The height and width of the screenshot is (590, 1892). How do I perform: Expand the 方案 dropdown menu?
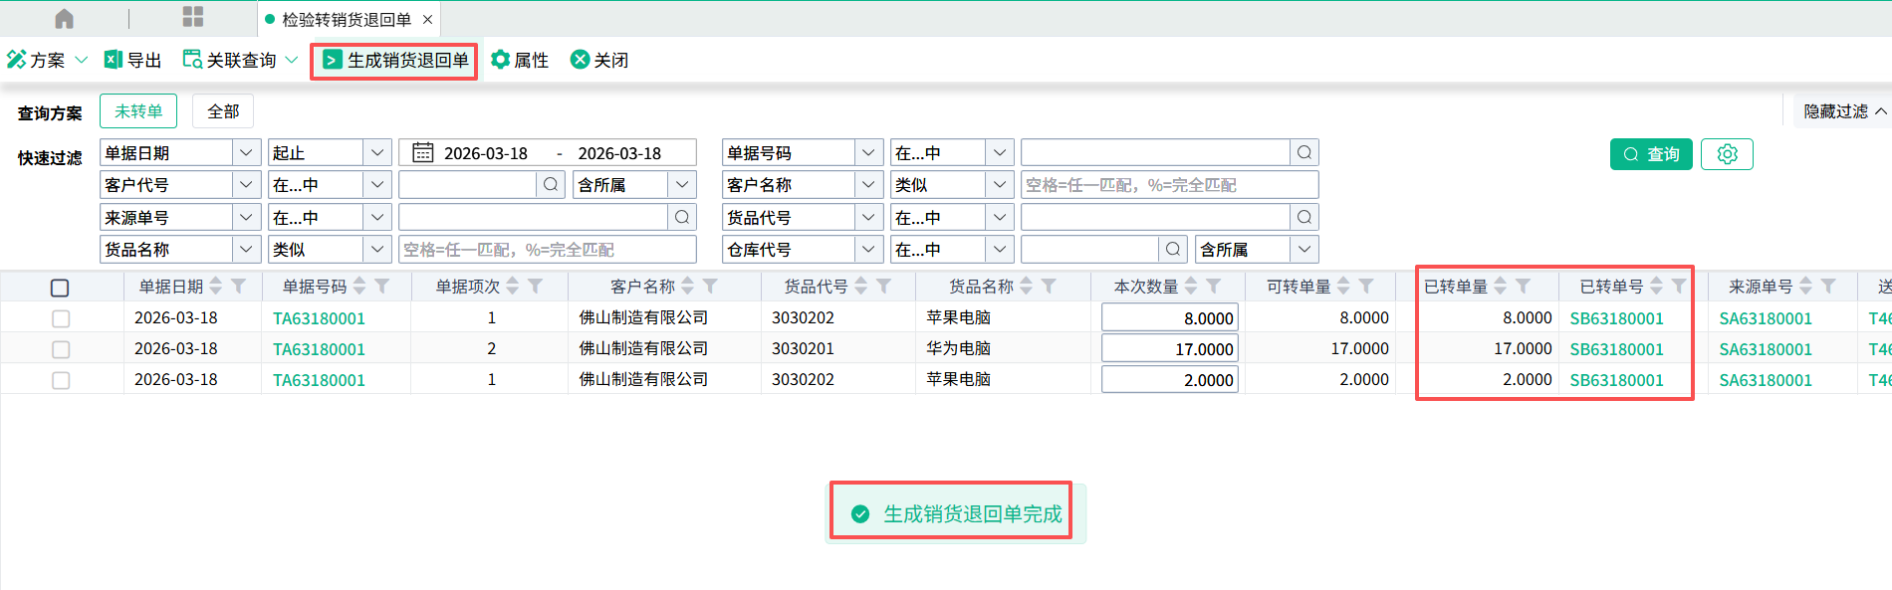coord(82,60)
